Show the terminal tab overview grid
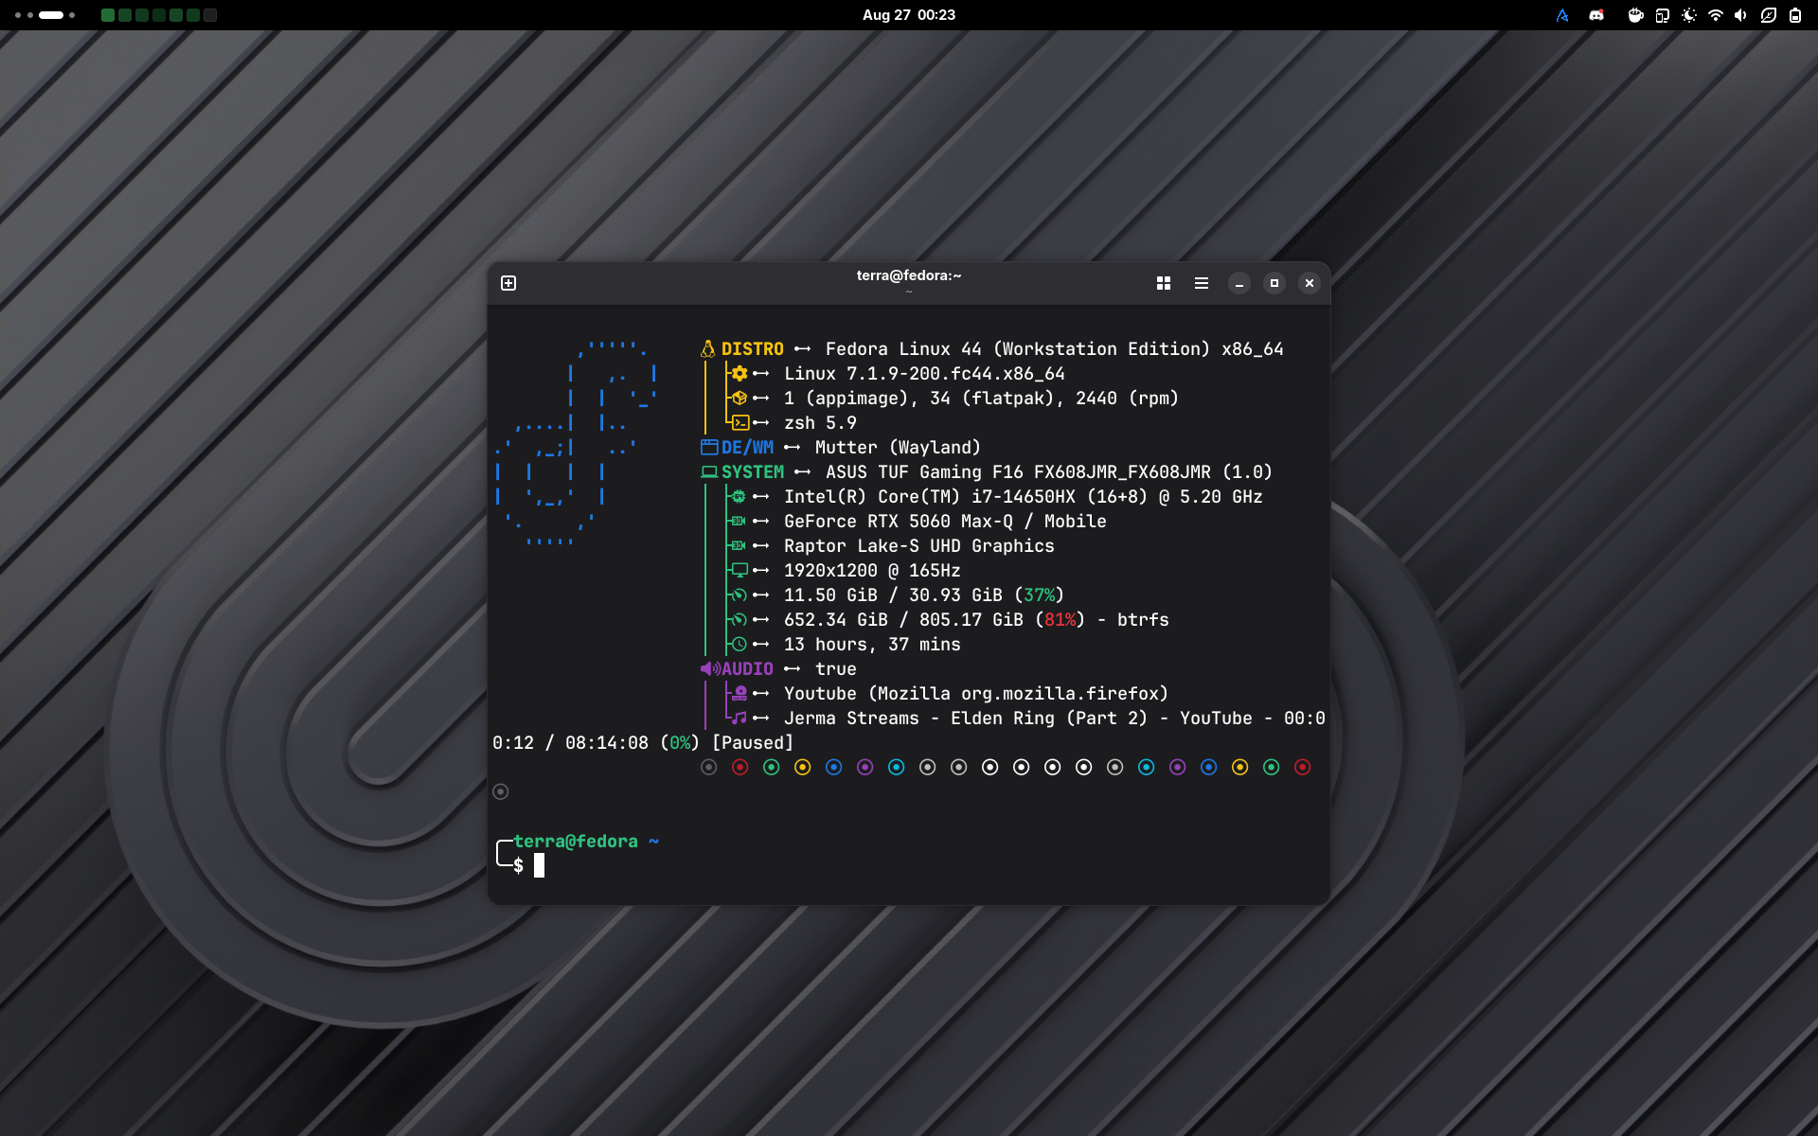1818x1136 pixels. [1164, 283]
